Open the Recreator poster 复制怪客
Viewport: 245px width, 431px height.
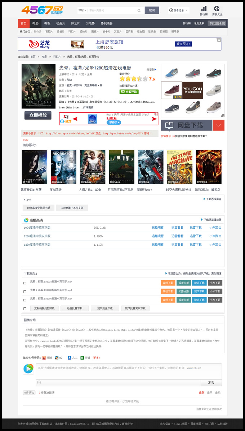pyautogui.click(x=63, y=167)
